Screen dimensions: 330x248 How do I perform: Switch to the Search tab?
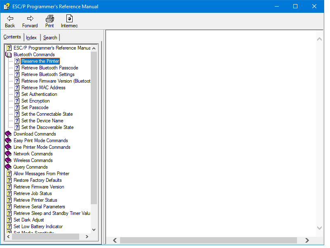pos(50,37)
